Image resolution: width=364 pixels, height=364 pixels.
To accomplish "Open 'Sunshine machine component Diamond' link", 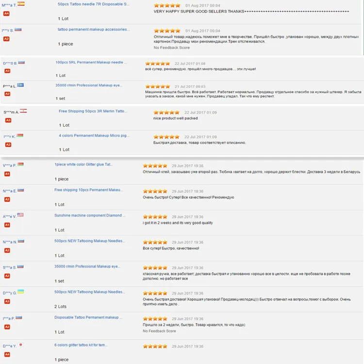I will tap(90, 215).
